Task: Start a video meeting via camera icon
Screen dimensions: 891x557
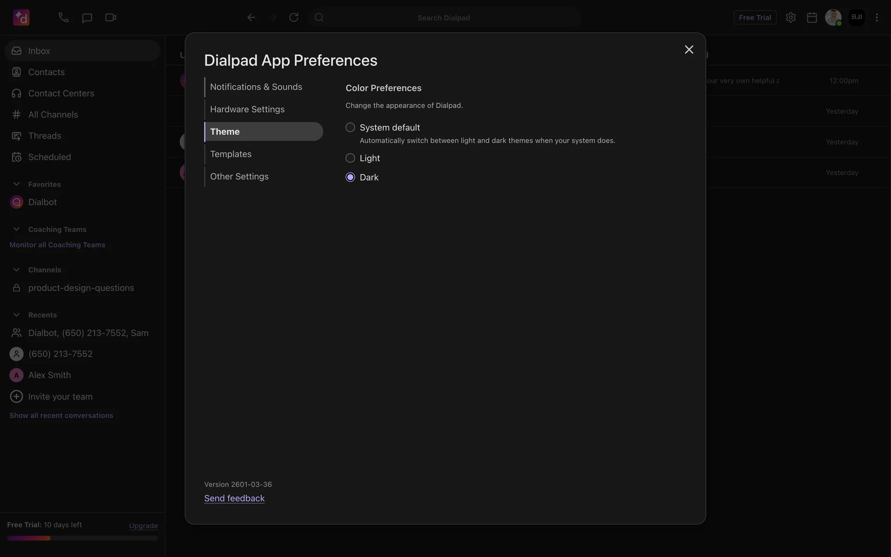Action: click(110, 18)
